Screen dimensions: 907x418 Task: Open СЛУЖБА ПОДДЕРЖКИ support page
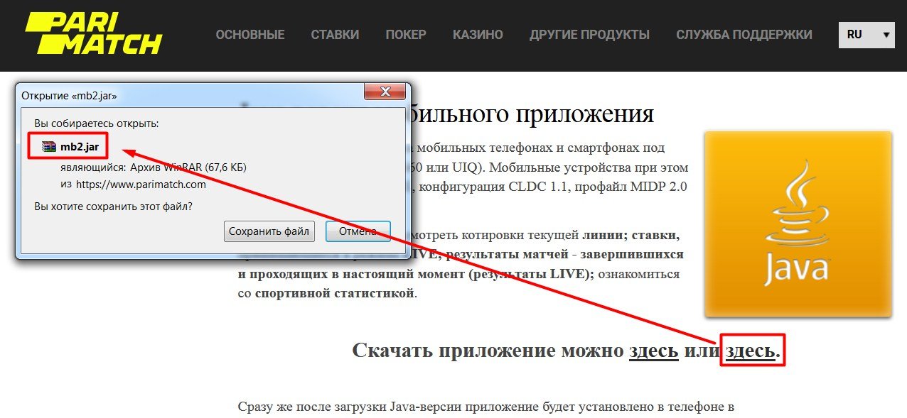[x=744, y=35]
